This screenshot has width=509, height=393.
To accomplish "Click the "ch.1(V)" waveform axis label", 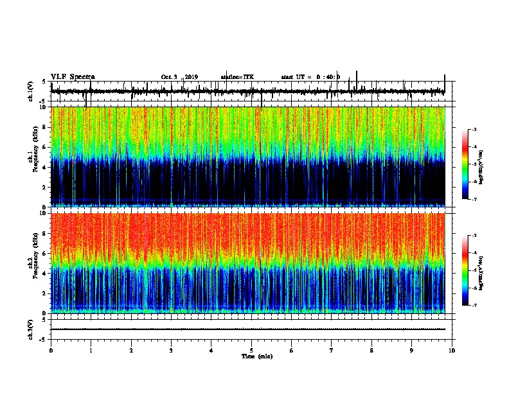I will click(31, 91).
